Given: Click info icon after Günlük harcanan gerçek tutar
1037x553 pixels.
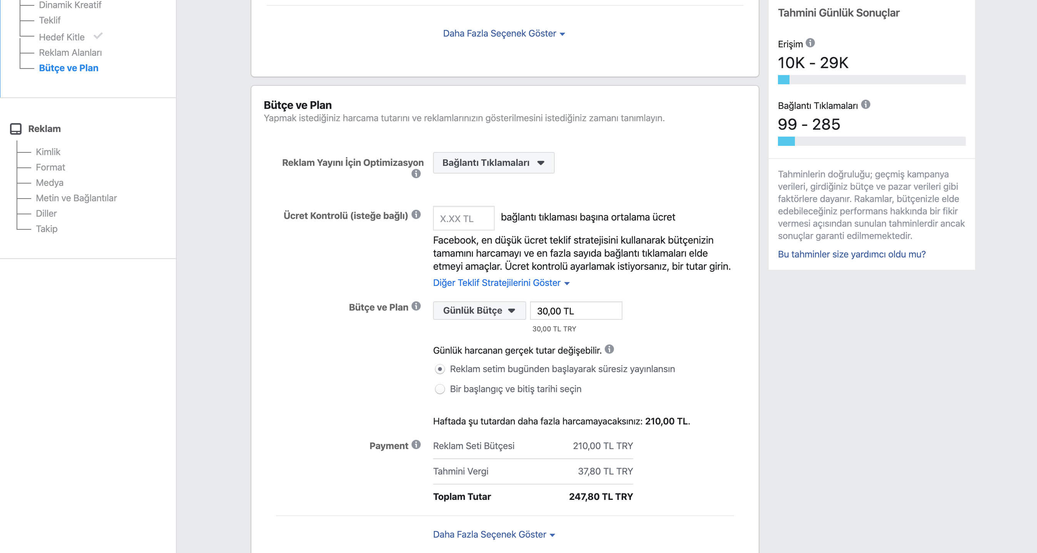Looking at the screenshot, I should point(609,349).
